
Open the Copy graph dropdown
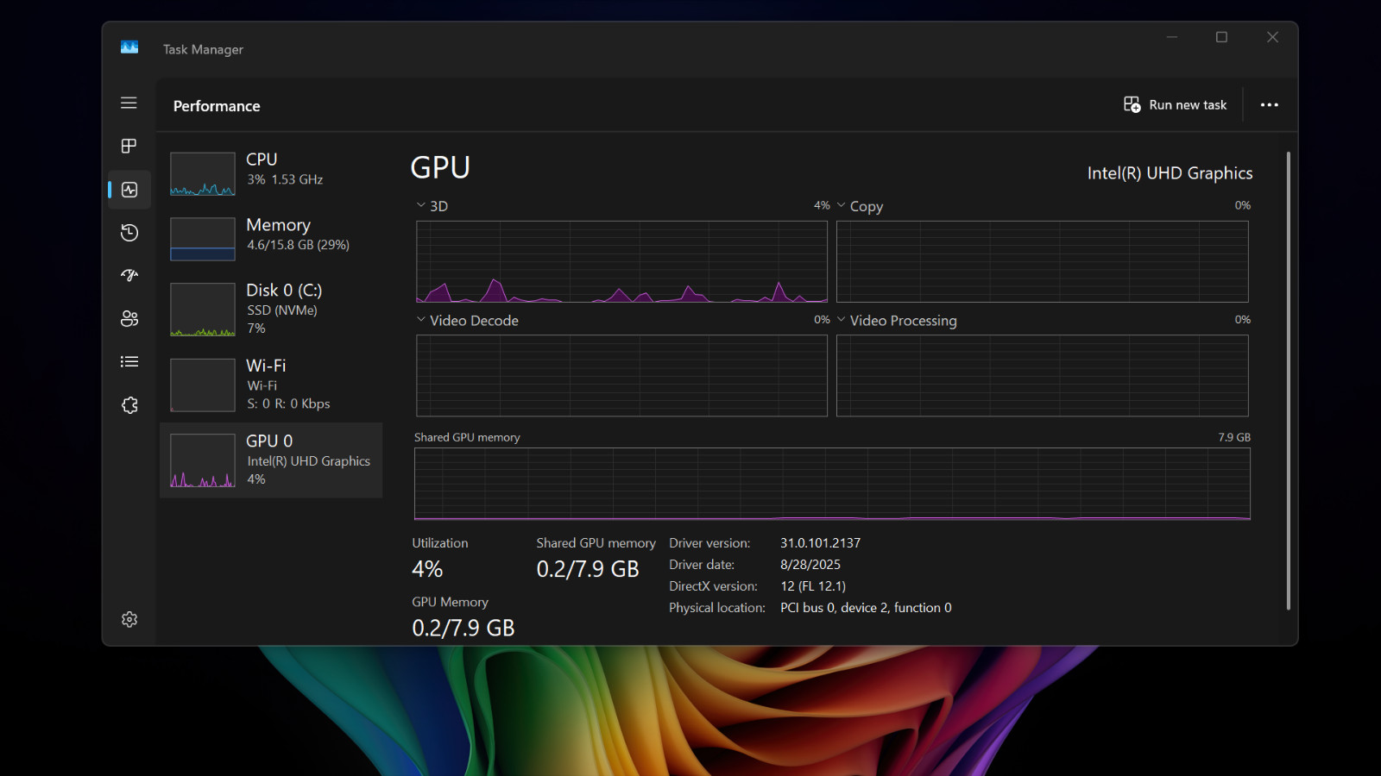[842, 205]
